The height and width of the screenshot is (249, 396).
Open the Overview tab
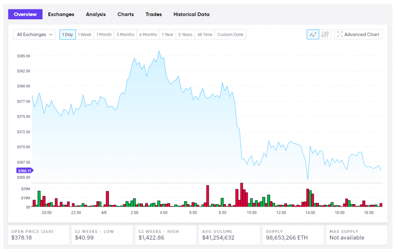point(25,14)
